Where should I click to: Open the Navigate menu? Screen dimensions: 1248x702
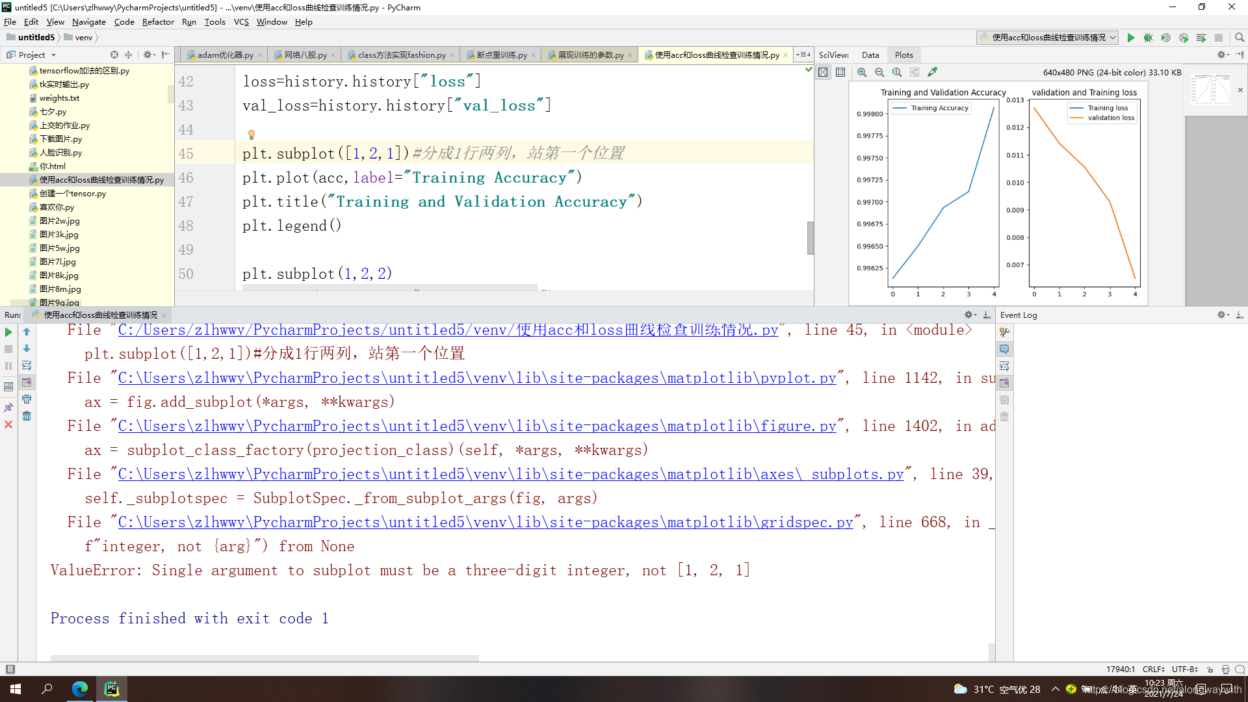88,21
